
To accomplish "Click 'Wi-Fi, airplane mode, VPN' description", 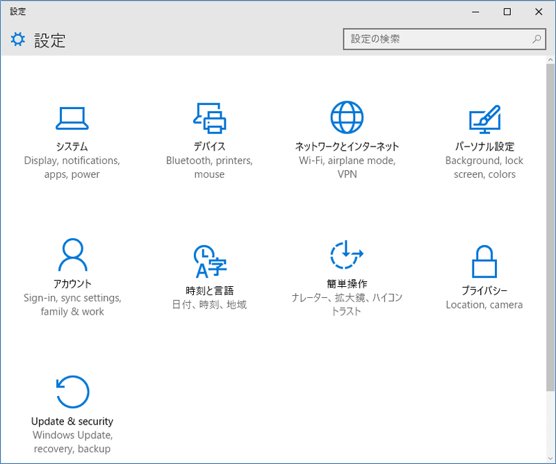I will pyautogui.click(x=347, y=167).
